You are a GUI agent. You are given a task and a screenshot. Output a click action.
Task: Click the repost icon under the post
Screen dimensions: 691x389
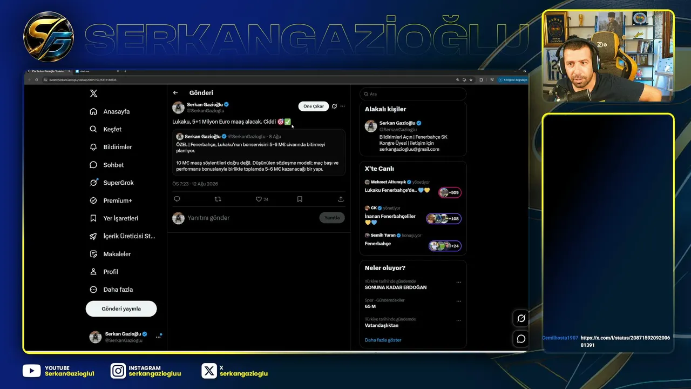(x=218, y=199)
